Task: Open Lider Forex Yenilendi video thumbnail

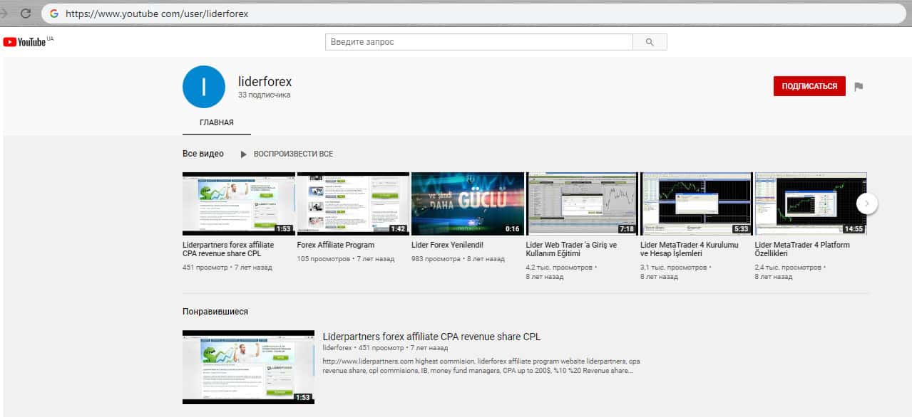Action: point(468,204)
